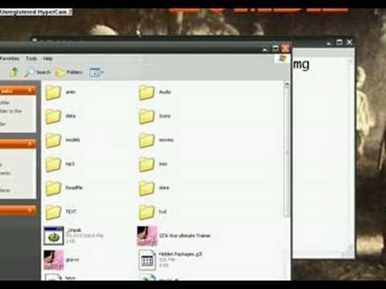Click the text area of the background window

coord(320,154)
